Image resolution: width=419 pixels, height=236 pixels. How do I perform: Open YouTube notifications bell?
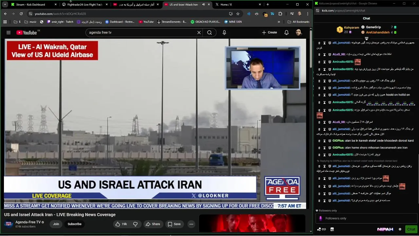[286, 32]
